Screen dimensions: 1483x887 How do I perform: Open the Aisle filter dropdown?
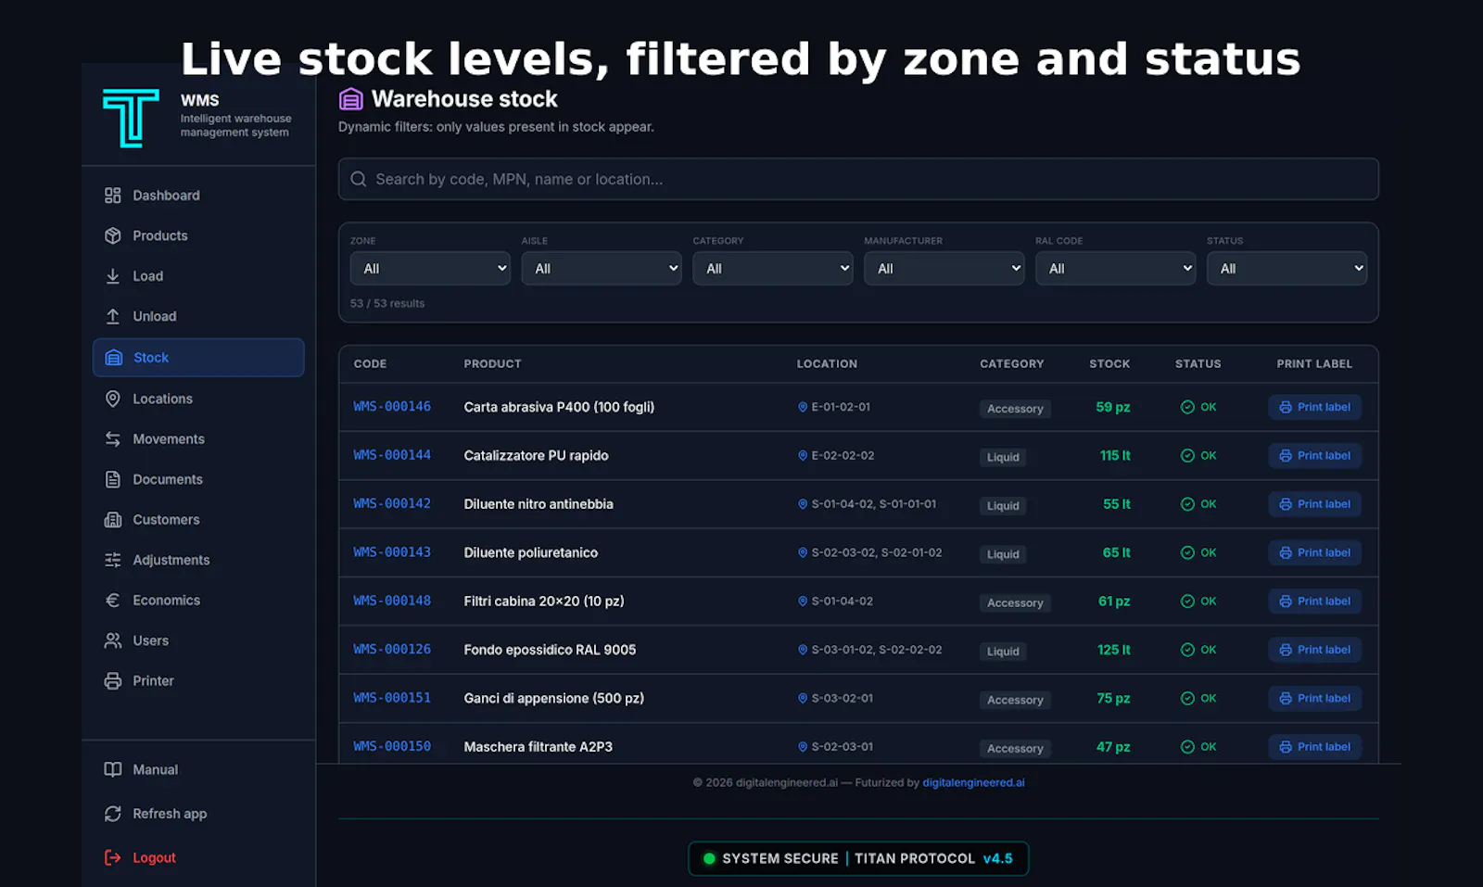pyautogui.click(x=602, y=269)
